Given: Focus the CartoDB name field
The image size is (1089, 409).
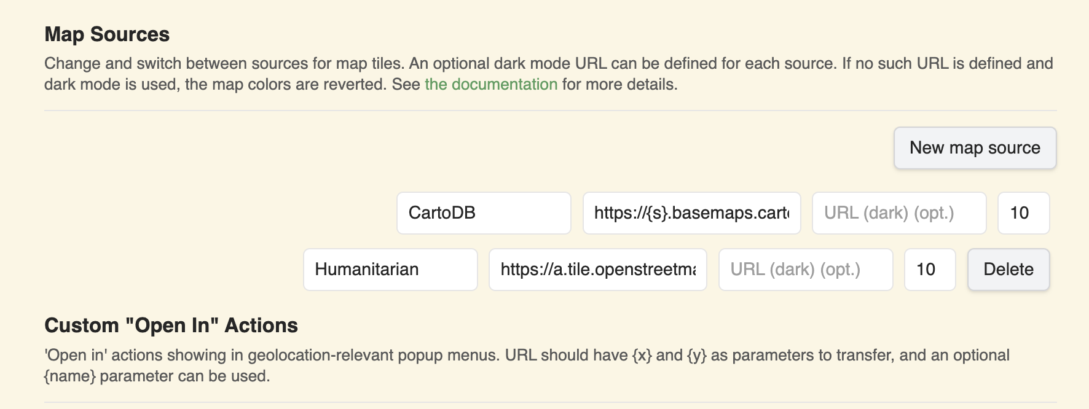Looking at the screenshot, I should (484, 213).
